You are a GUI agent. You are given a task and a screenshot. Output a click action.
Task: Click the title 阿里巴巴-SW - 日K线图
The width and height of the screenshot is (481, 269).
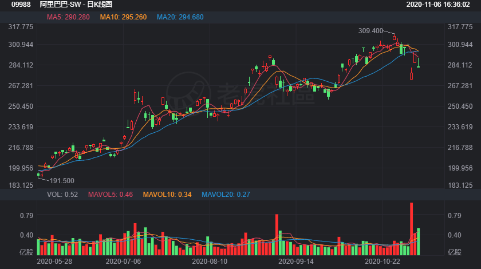(x=76, y=5)
